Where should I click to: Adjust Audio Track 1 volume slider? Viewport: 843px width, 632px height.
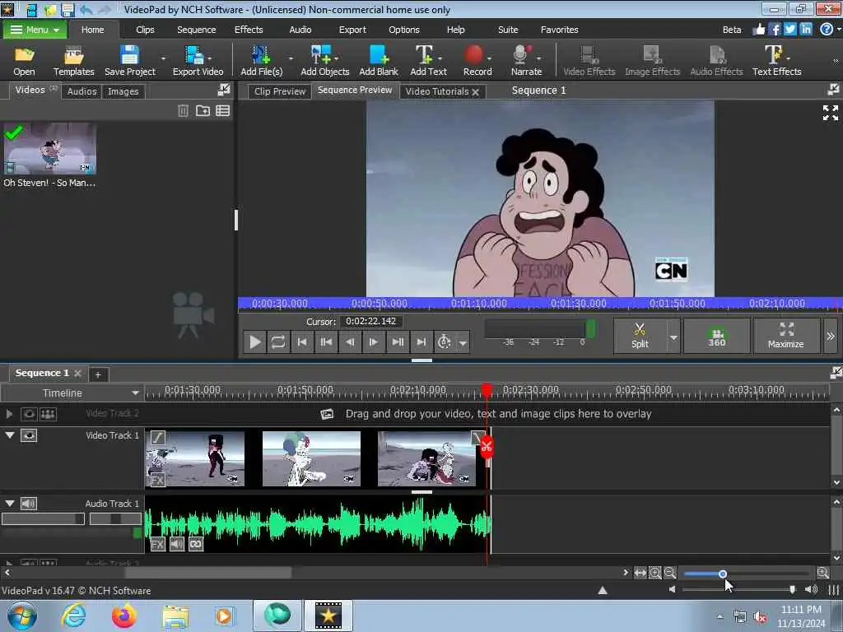tap(43, 518)
